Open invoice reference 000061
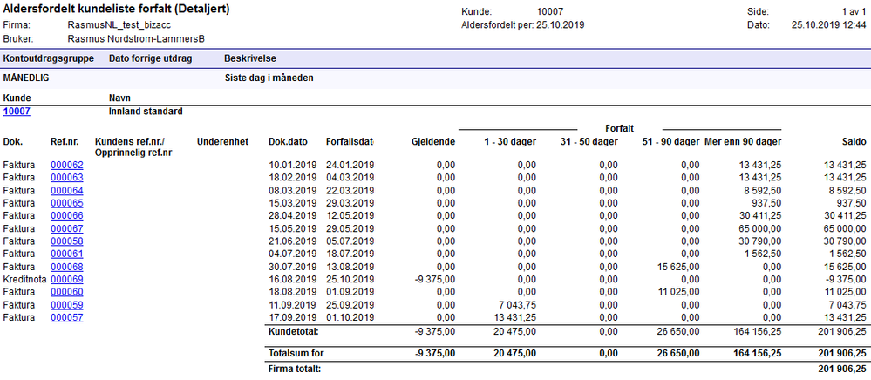This screenshot has height=380, width=871. click(x=66, y=254)
